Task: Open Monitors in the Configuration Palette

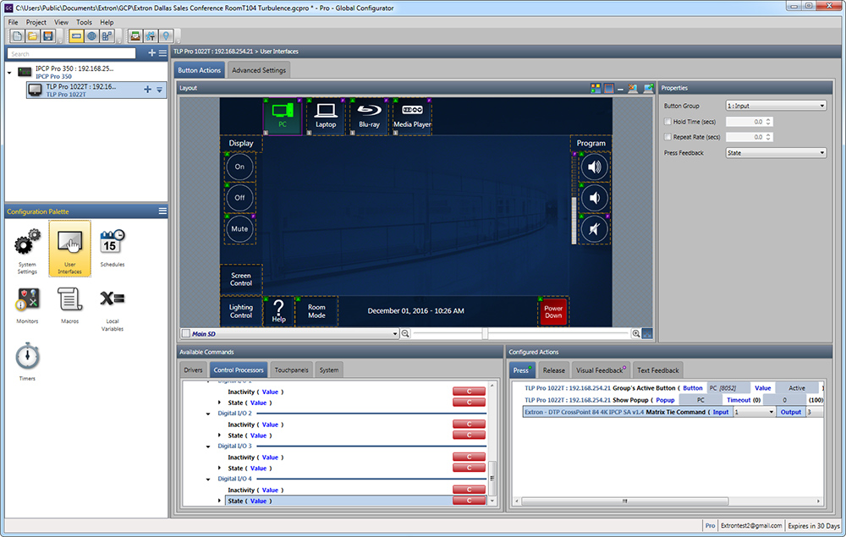Action: click(27, 305)
